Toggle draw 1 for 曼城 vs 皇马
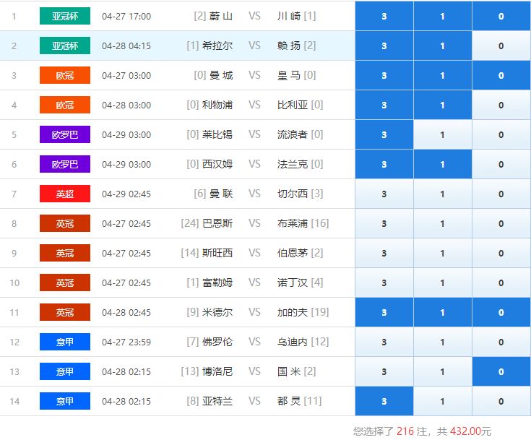This screenshot has height=440, width=531. tap(443, 75)
